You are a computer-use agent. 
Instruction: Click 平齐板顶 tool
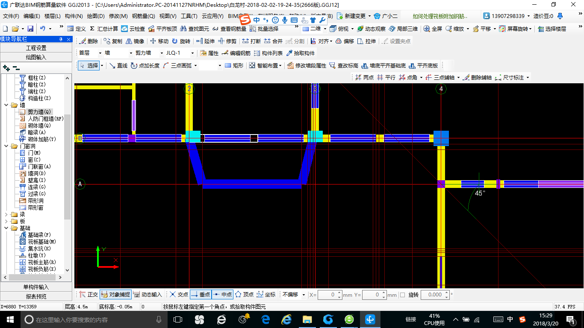click(x=162, y=29)
